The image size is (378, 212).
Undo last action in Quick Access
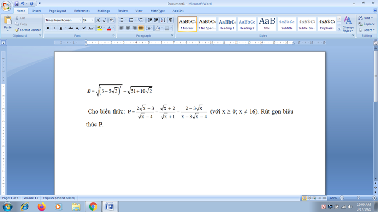coord(23,4)
